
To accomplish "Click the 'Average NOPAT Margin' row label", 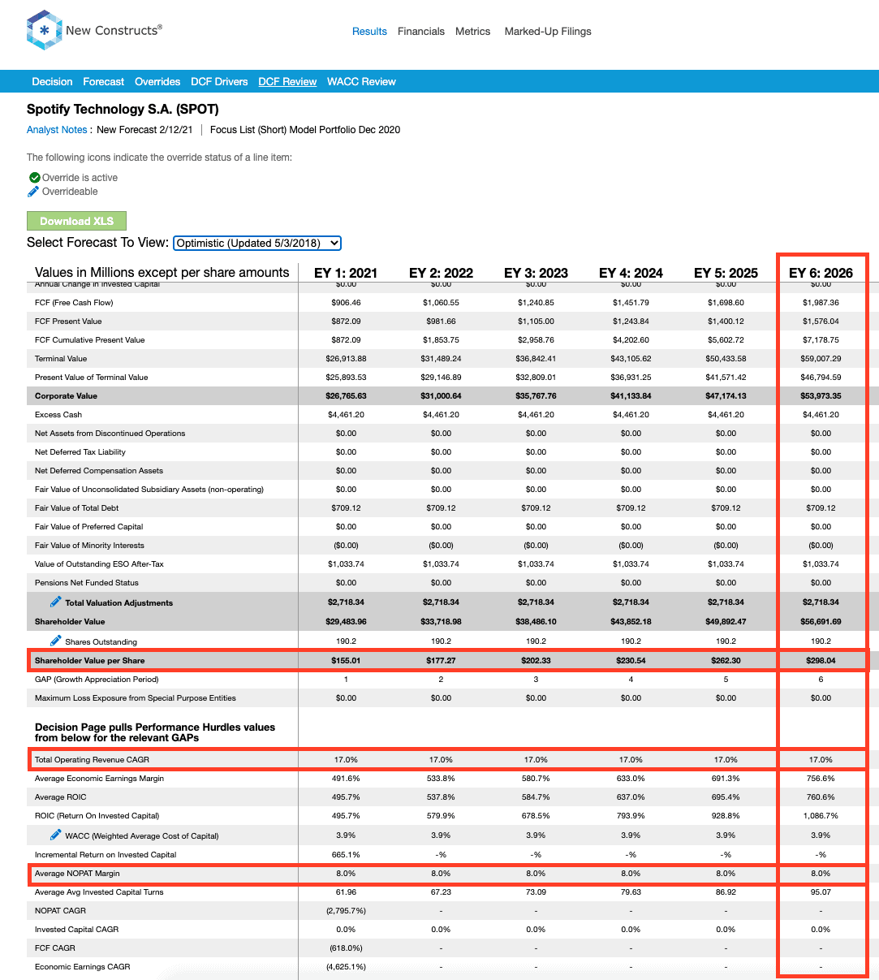I will 77,874.
